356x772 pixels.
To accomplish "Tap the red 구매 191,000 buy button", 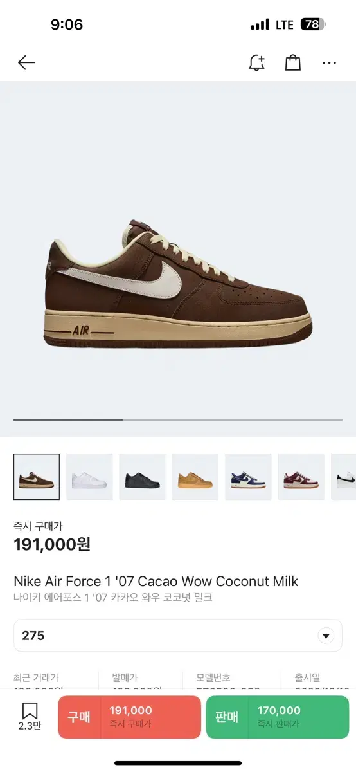I will [x=130, y=717].
